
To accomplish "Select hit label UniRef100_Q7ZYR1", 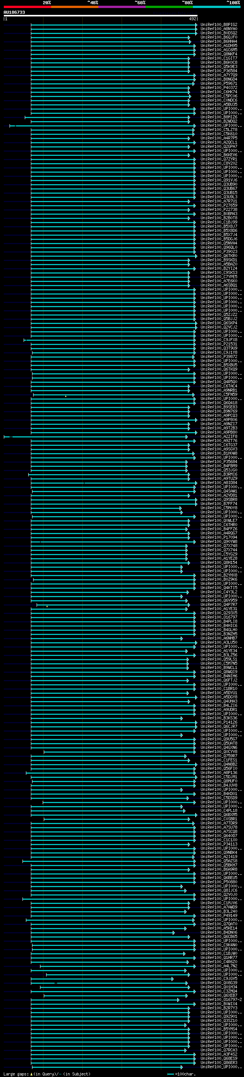I will click(x=219, y=159).
